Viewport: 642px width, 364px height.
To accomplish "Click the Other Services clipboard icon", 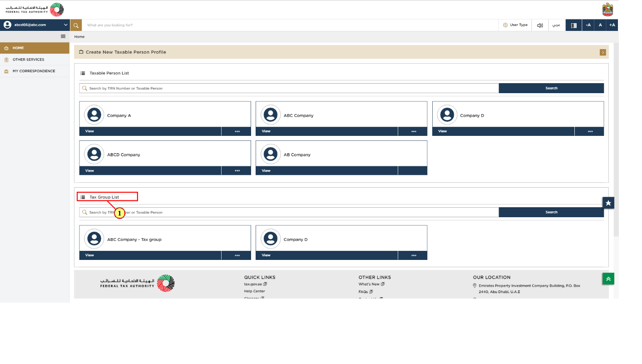I will point(6,60).
